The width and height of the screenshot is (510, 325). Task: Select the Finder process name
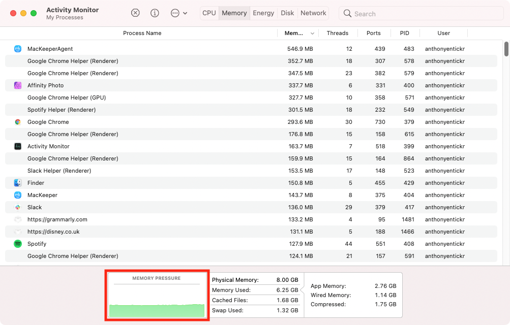[x=36, y=183]
